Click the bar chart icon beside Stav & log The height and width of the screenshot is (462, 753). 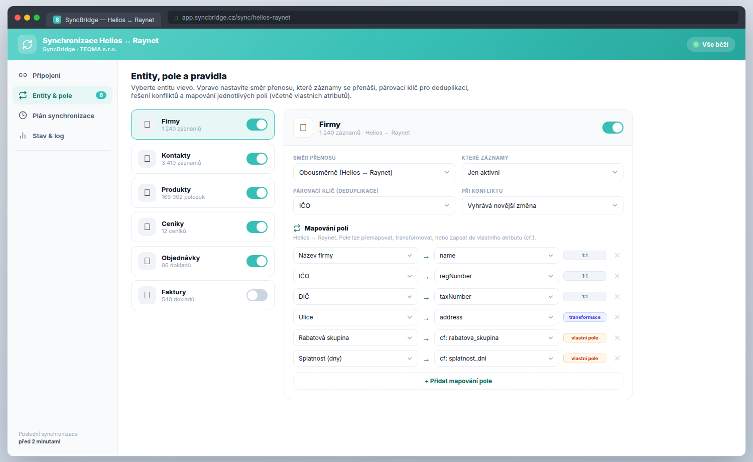pyautogui.click(x=23, y=136)
